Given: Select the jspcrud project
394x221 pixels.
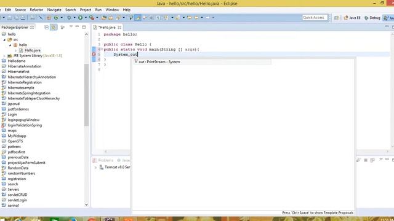Looking at the screenshot, I should point(14,104).
